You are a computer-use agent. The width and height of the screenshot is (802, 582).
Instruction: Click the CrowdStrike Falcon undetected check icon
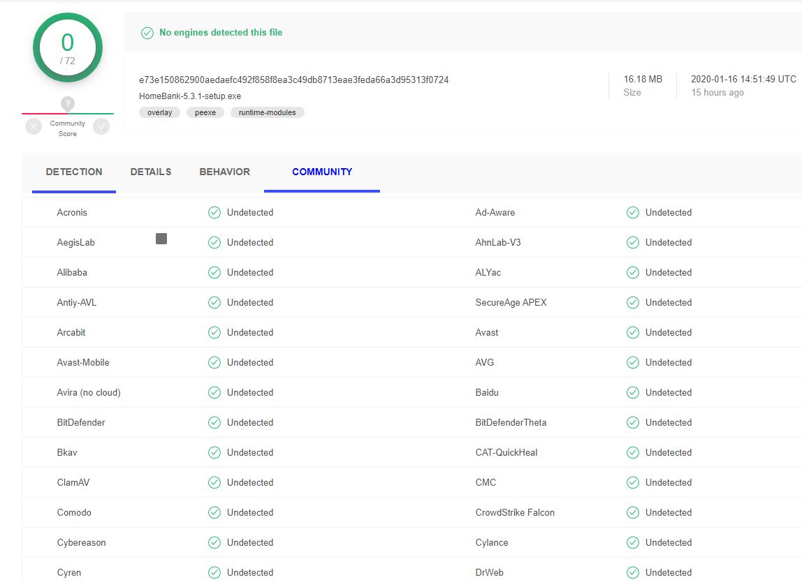click(x=633, y=512)
